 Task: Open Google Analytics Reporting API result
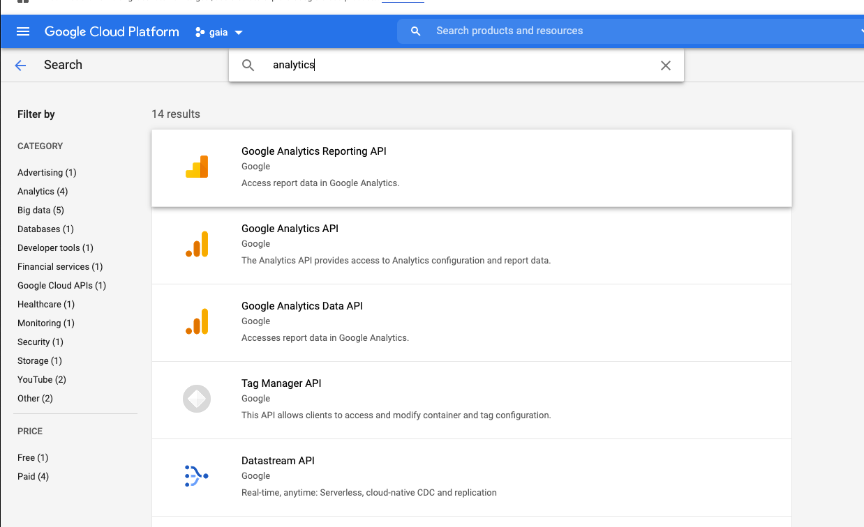472,168
